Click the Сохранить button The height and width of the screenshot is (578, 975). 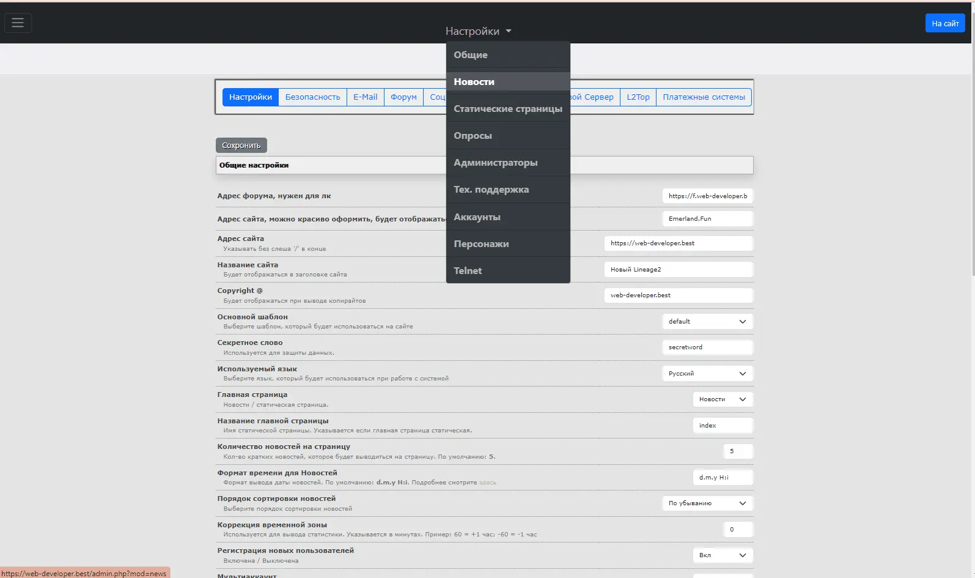(241, 146)
